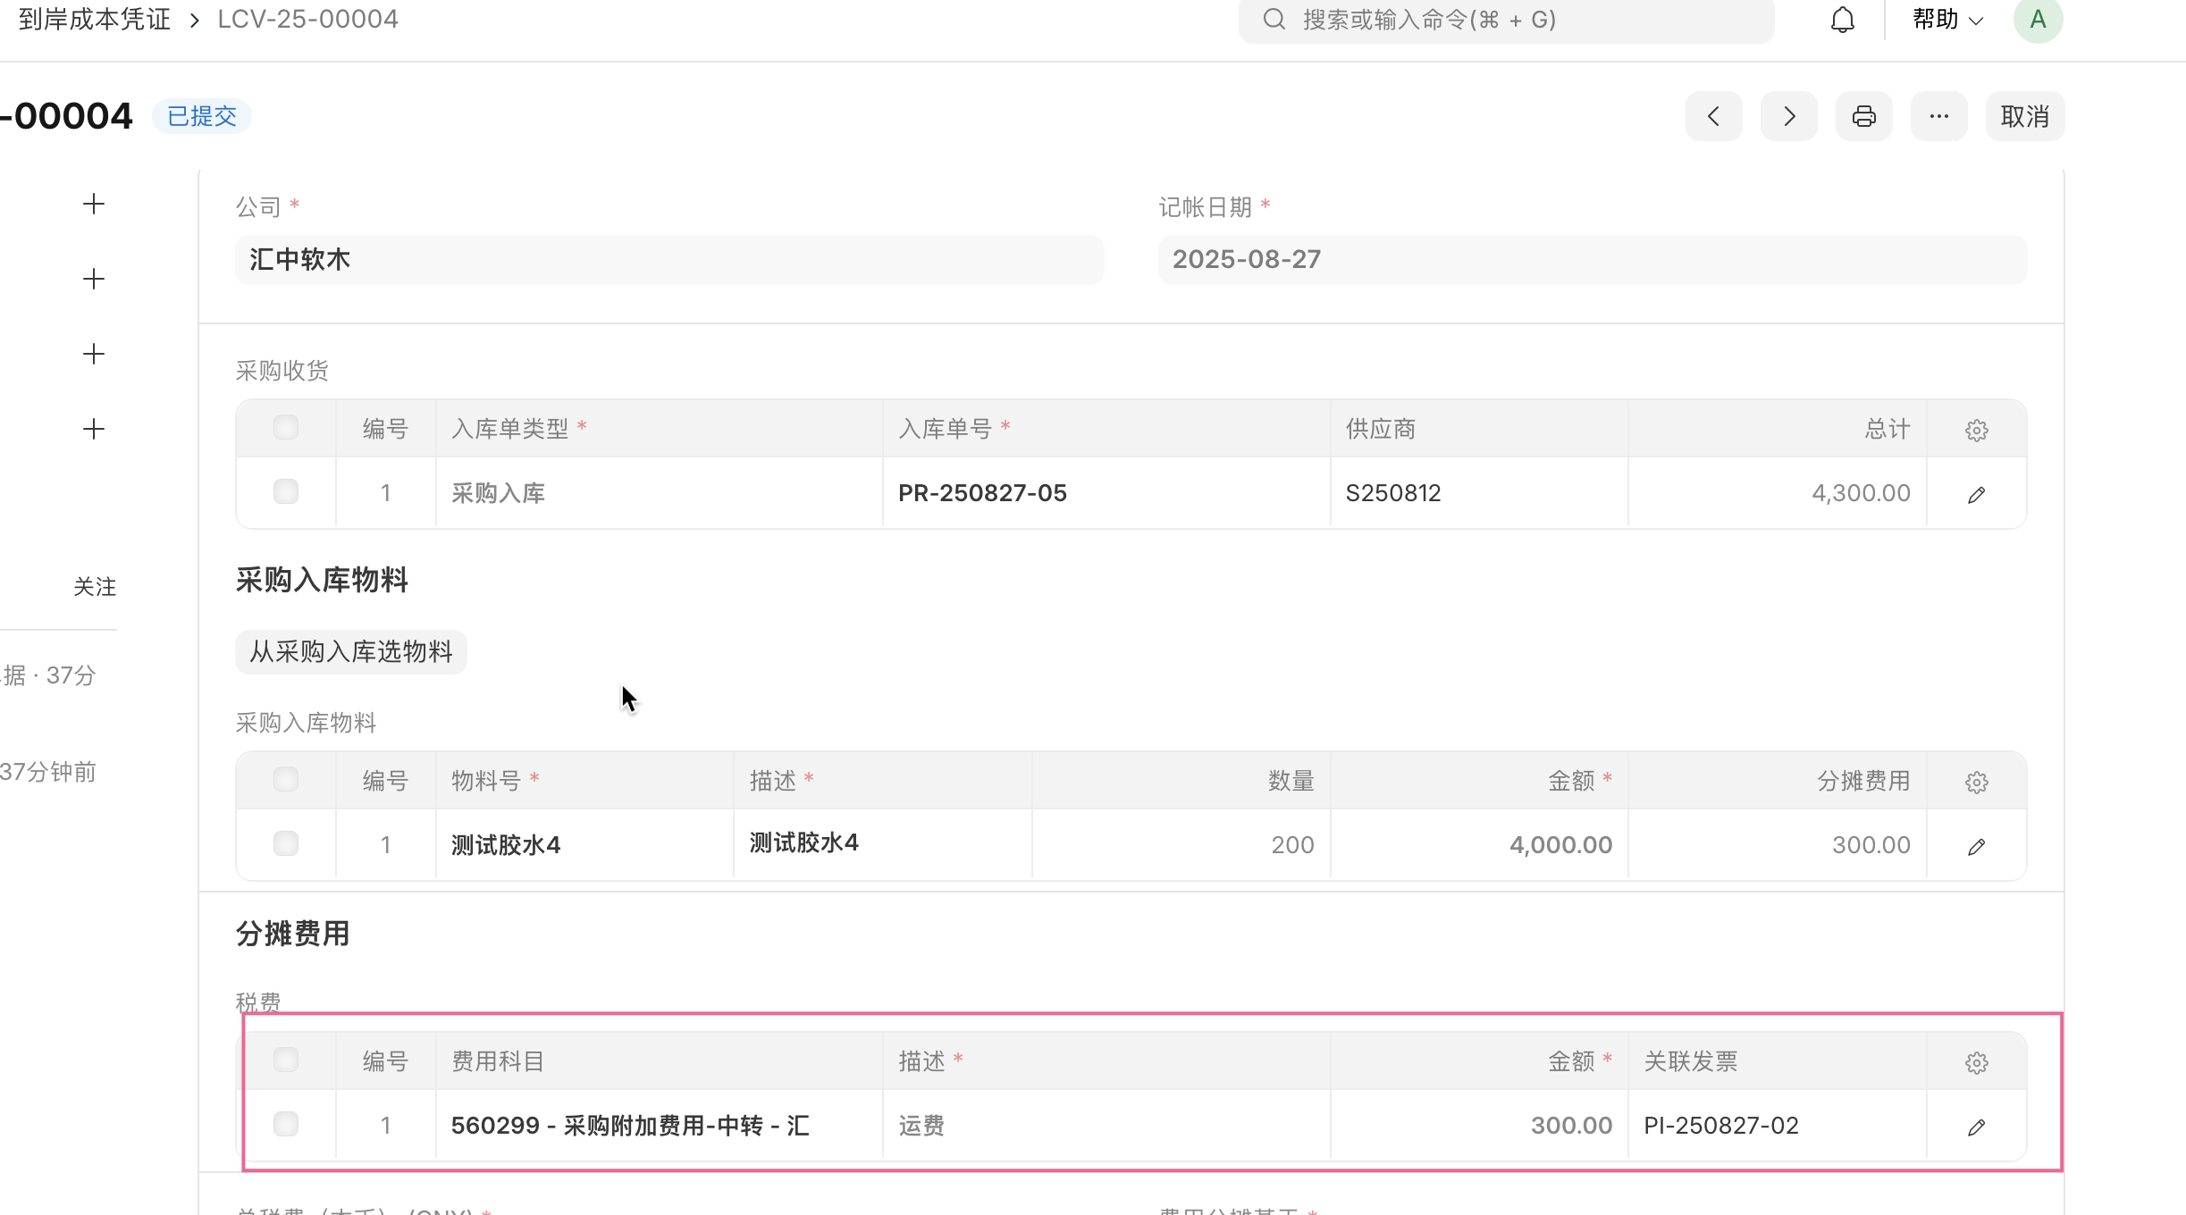This screenshot has width=2186, height=1215.
Task: Go to next document arrow
Action: click(x=1788, y=116)
